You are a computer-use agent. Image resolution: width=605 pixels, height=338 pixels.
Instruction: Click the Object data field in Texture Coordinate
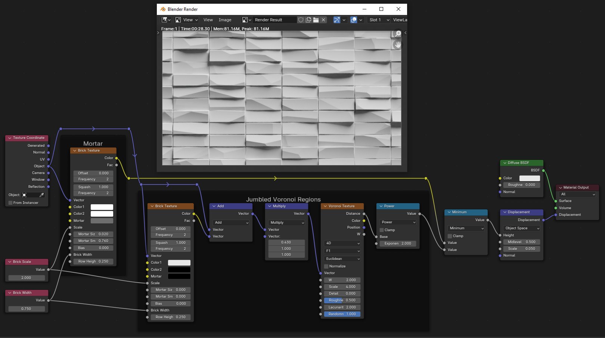30,195
